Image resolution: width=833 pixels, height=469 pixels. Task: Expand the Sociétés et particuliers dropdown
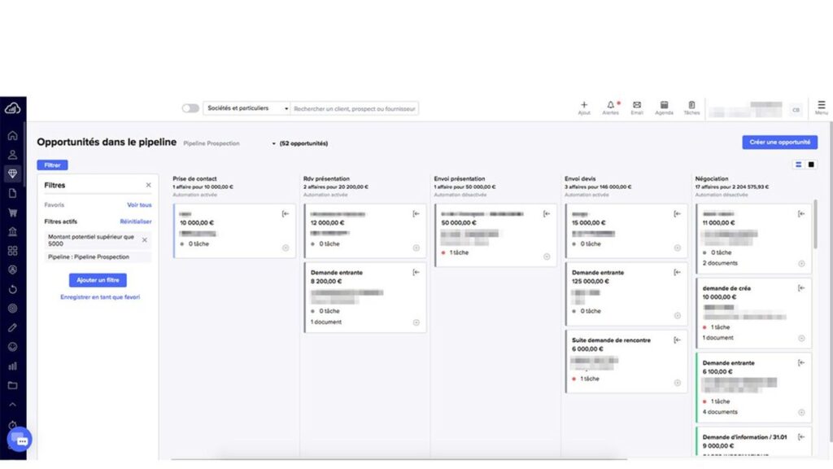point(246,108)
